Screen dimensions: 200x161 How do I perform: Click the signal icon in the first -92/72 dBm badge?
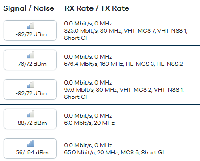point(30,25)
